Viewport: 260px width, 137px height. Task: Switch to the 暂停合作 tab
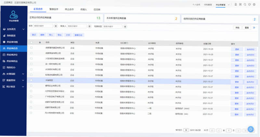coord(54,9)
